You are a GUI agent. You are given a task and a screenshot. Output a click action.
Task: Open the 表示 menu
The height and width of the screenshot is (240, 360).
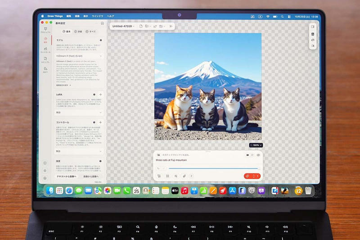tap(85, 16)
